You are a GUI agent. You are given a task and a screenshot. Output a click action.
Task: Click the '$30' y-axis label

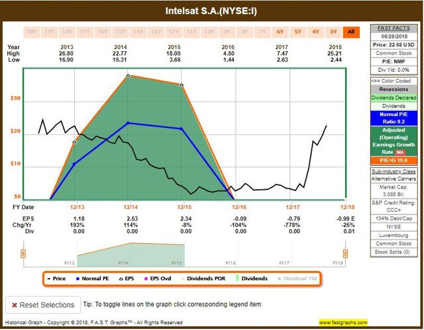pos(15,98)
